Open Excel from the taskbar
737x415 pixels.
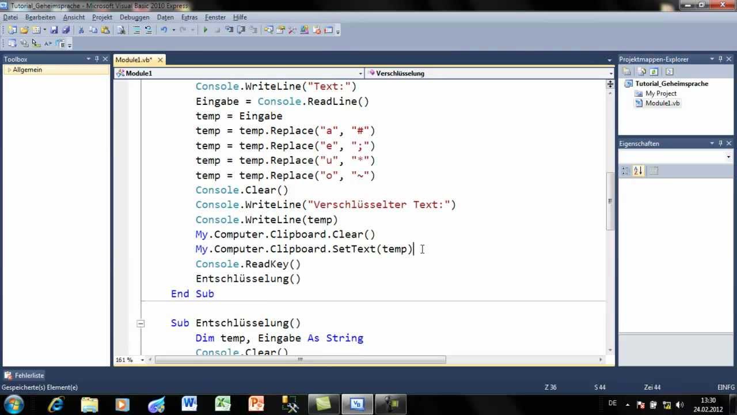[223, 403]
